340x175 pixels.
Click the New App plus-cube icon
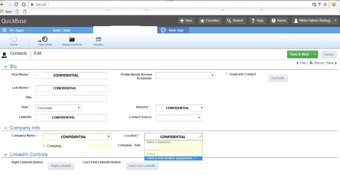[163, 30]
